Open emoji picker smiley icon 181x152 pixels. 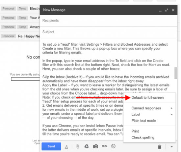[113, 146]
